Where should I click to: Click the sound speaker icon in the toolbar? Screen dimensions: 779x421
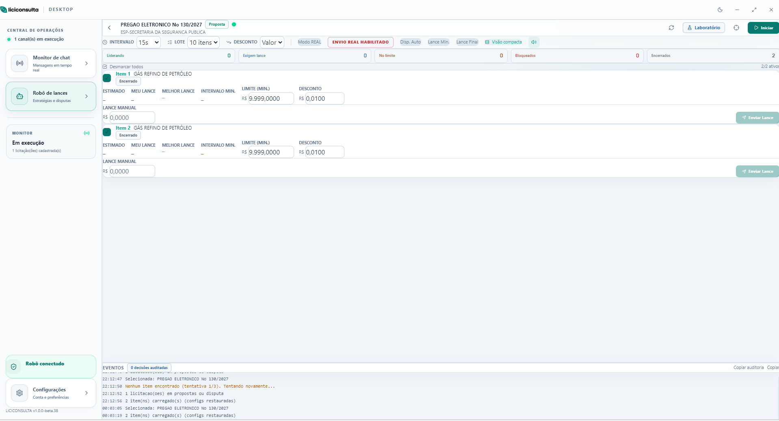click(x=534, y=42)
